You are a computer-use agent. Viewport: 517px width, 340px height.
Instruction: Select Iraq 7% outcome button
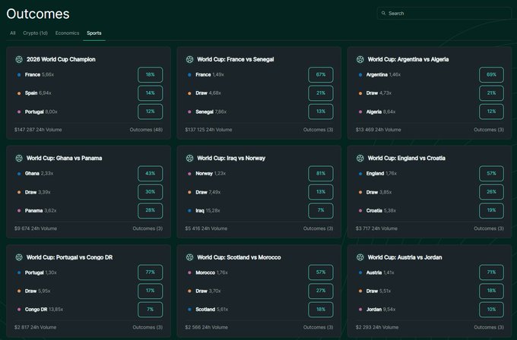pos(321,210)
